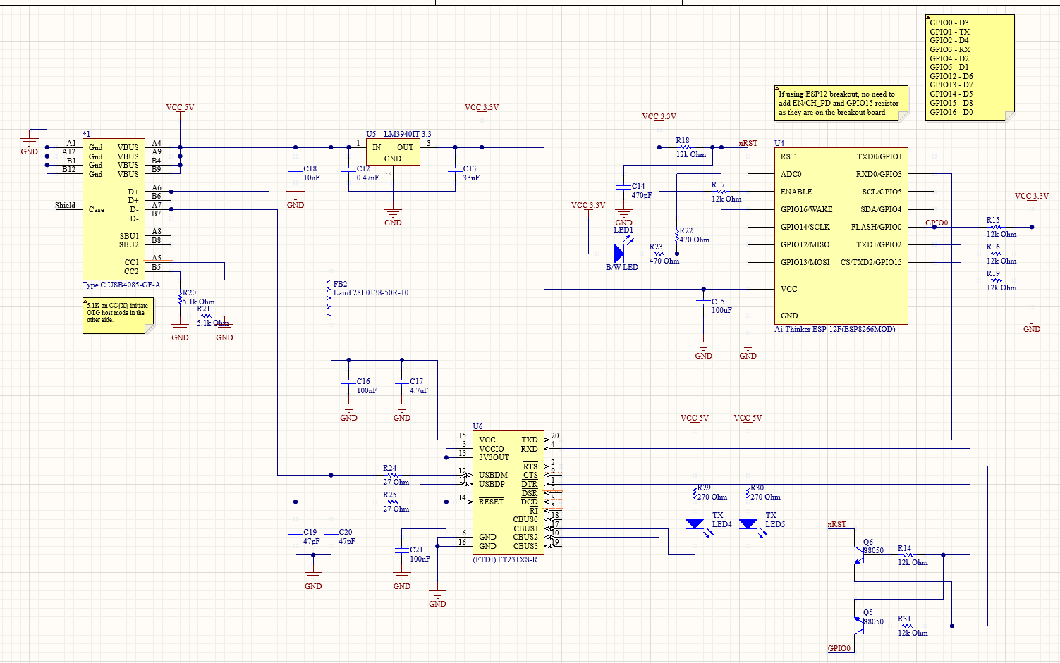
Task: Click the 'USBDM' pin name on U6
Action: pos(493,476)
